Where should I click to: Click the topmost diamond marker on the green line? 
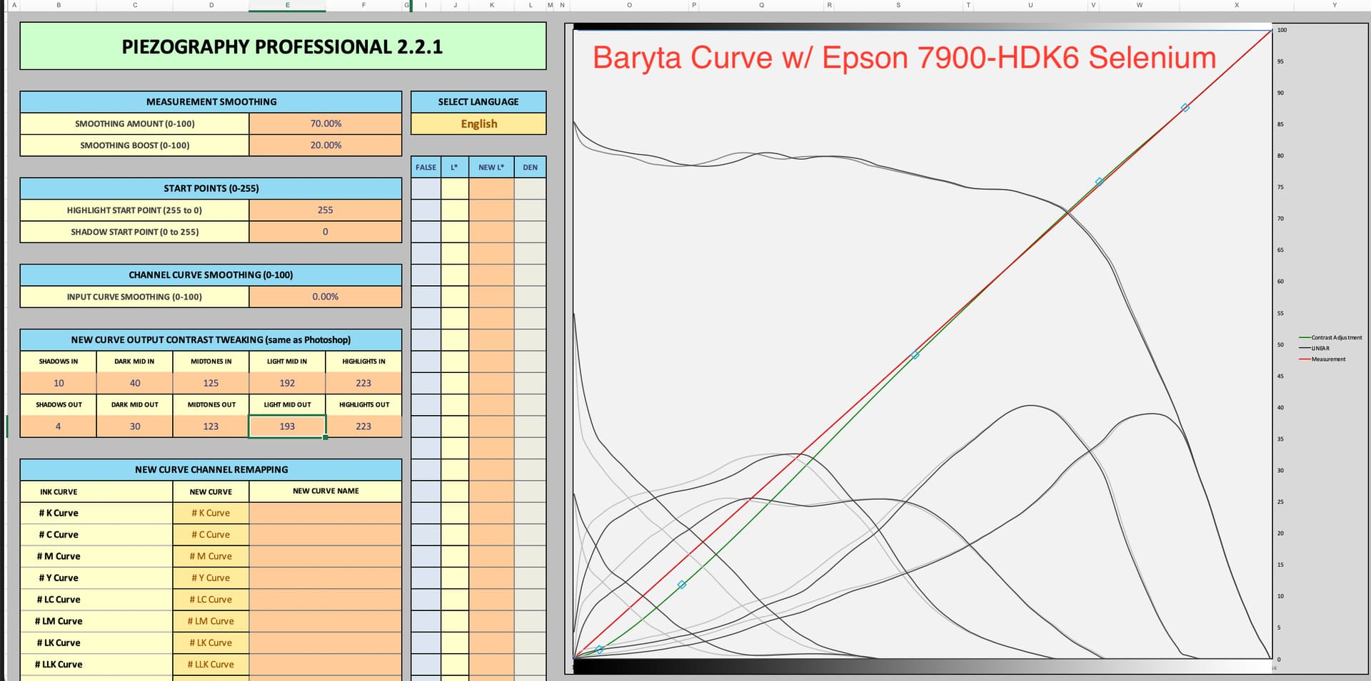[1185, 108]
